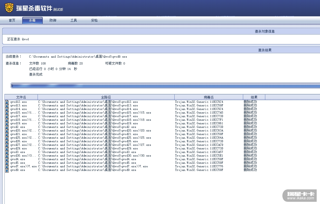
Task: Click virus name Trojan.Win32.Generic.11ECC861
Action: pos(199,124)
